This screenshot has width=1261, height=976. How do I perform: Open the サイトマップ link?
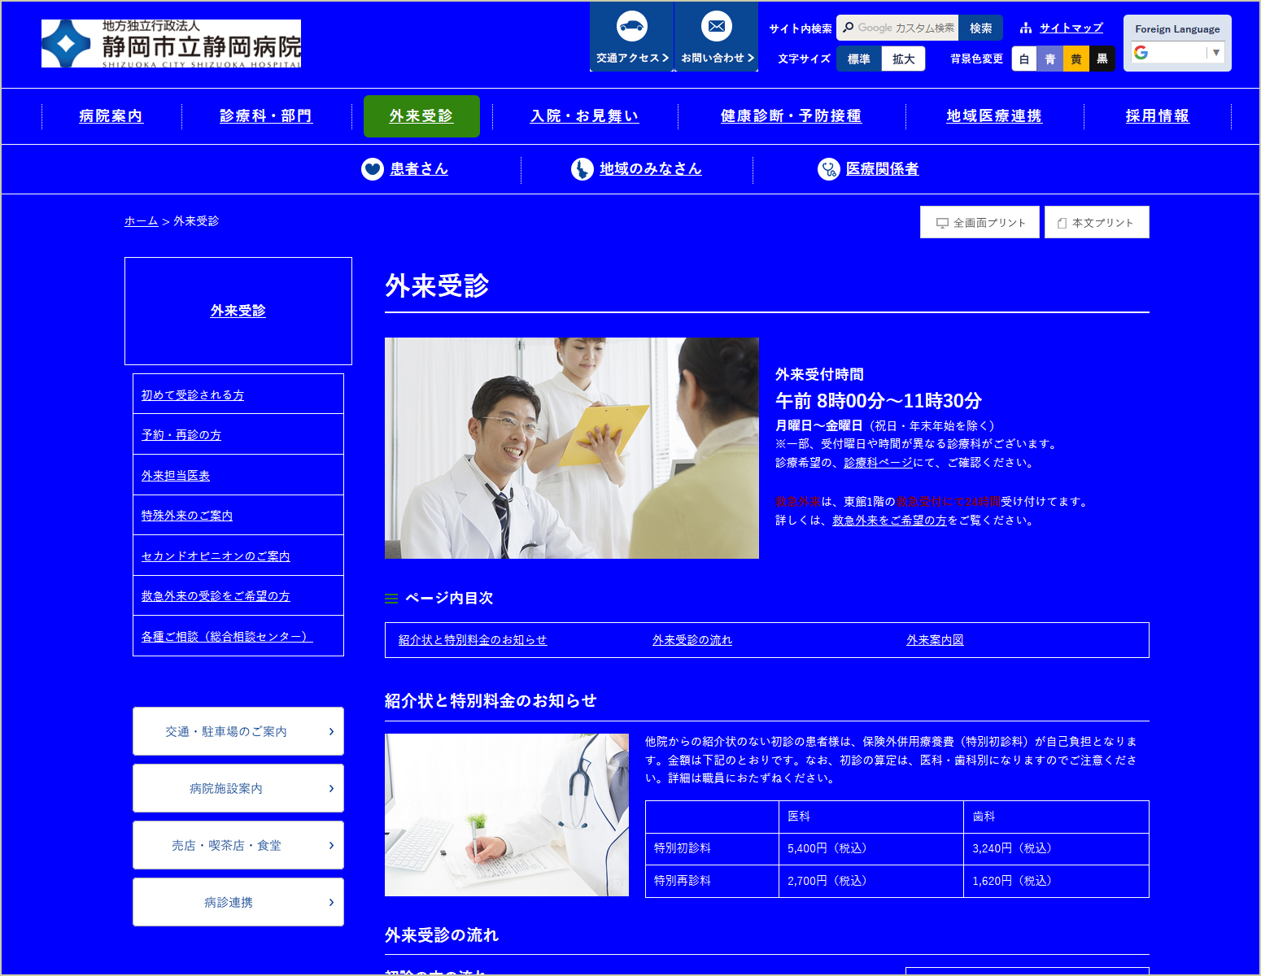(x=1071, y=28)
